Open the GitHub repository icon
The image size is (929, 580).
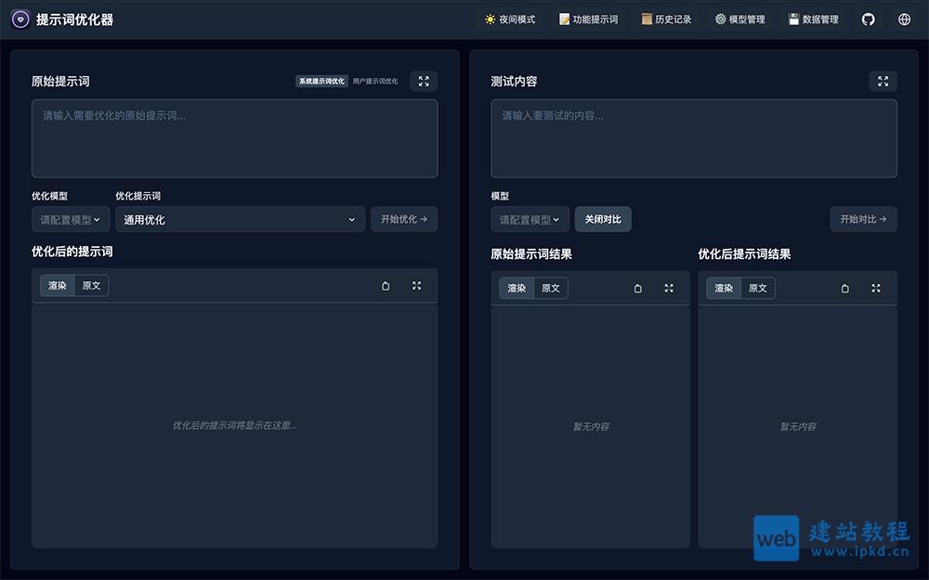point(868,19)
